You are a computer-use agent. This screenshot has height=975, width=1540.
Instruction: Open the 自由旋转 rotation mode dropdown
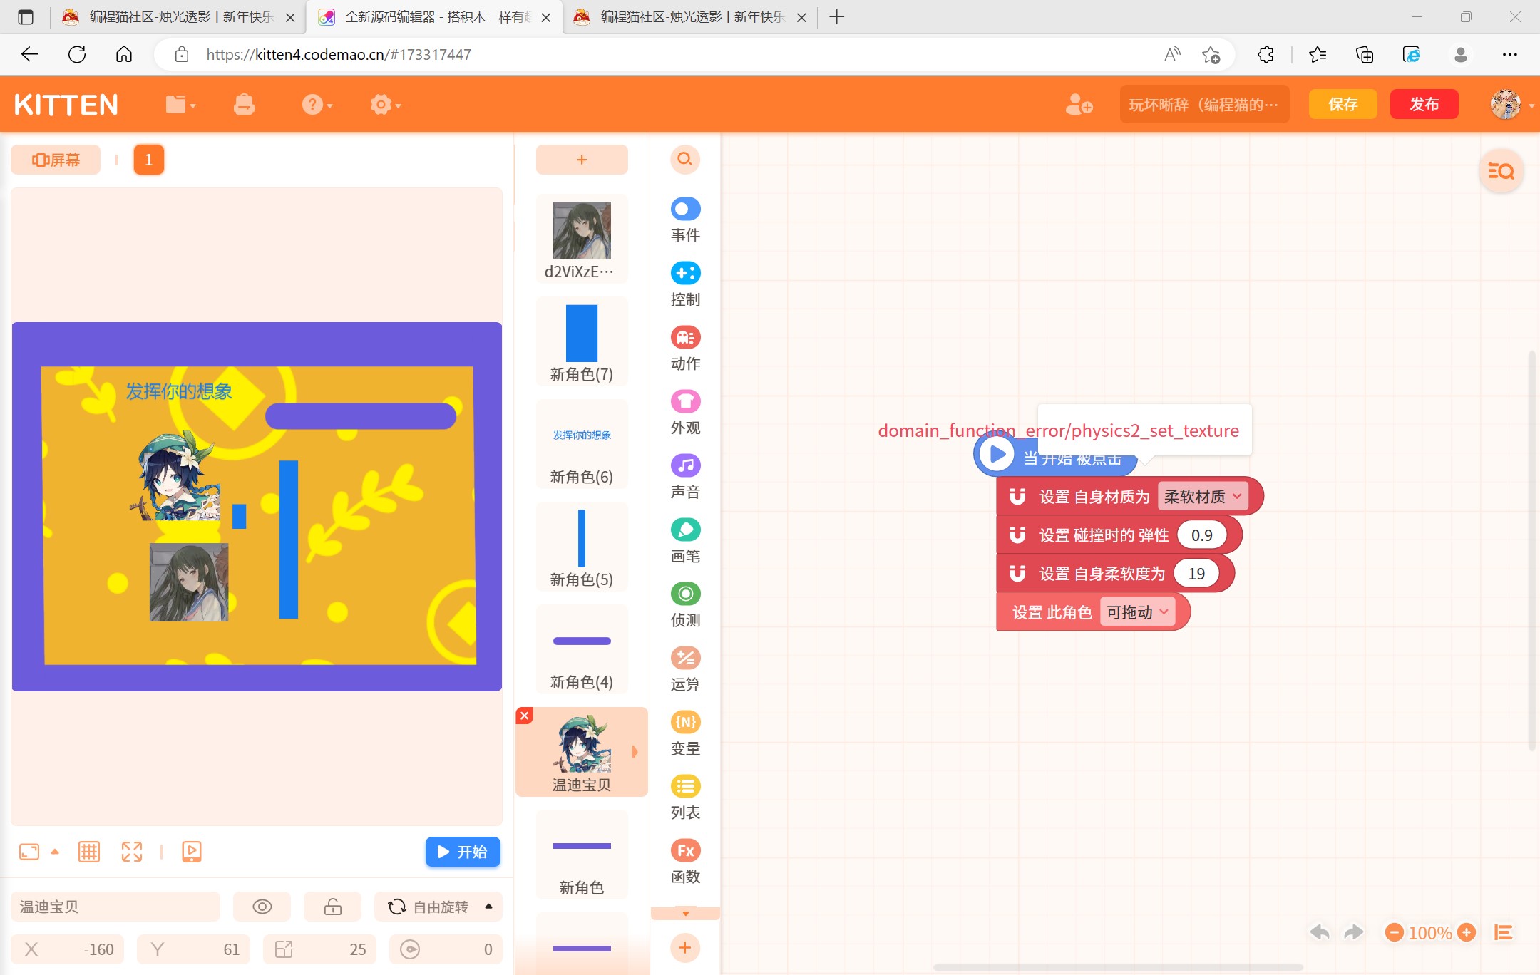pyautogui.click(x=438, y=907)
